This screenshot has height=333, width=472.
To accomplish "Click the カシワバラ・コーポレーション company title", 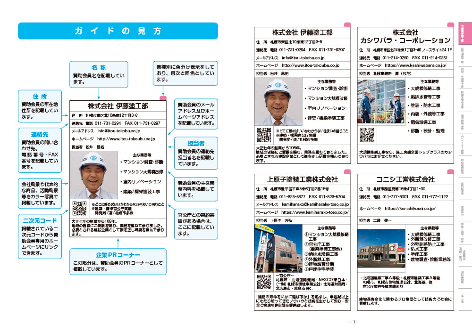I will [x=405, y=36].
